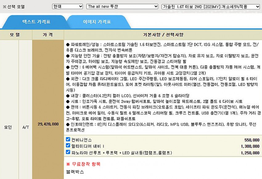Select the 29,420,000 base price cell

point(48,124)
